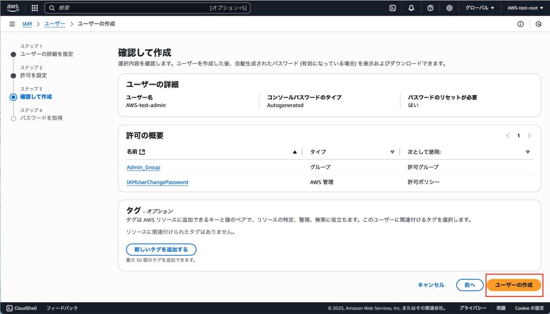Go to IAM breadcrumb link
550x314 pixels.
(x=27, y=24)
